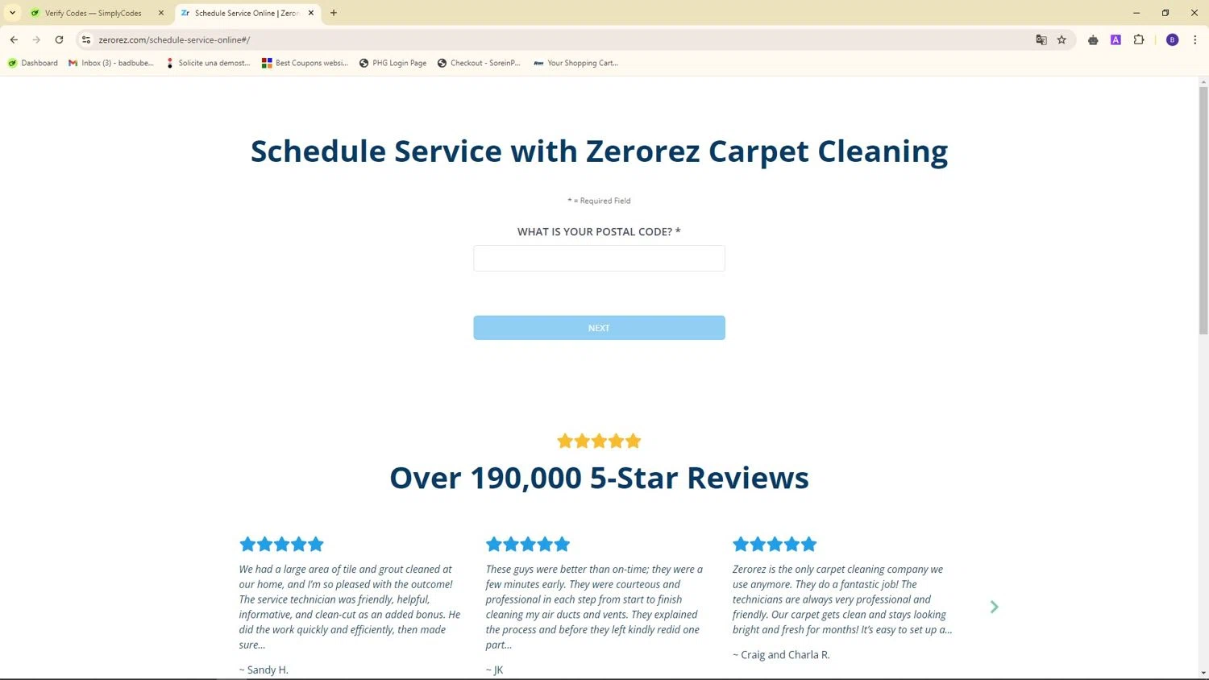
Task: Open Solicite una demost bookmark
Action: [208, 63]
